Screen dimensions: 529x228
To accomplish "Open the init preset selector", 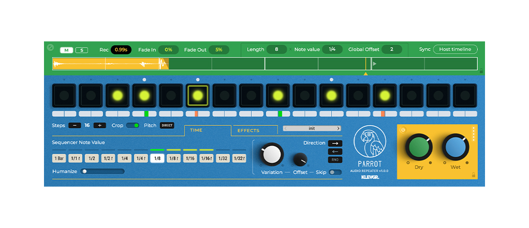I will coord(312,128).
